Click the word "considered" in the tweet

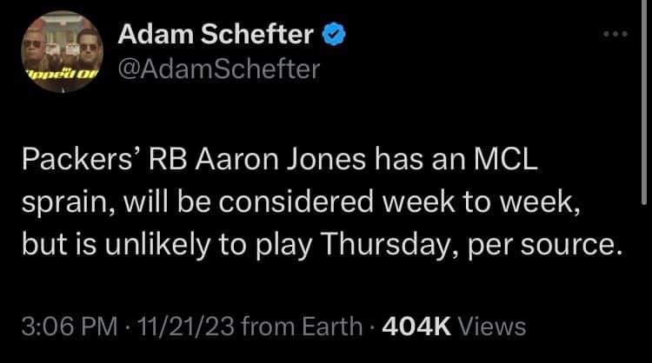(296, 201)
